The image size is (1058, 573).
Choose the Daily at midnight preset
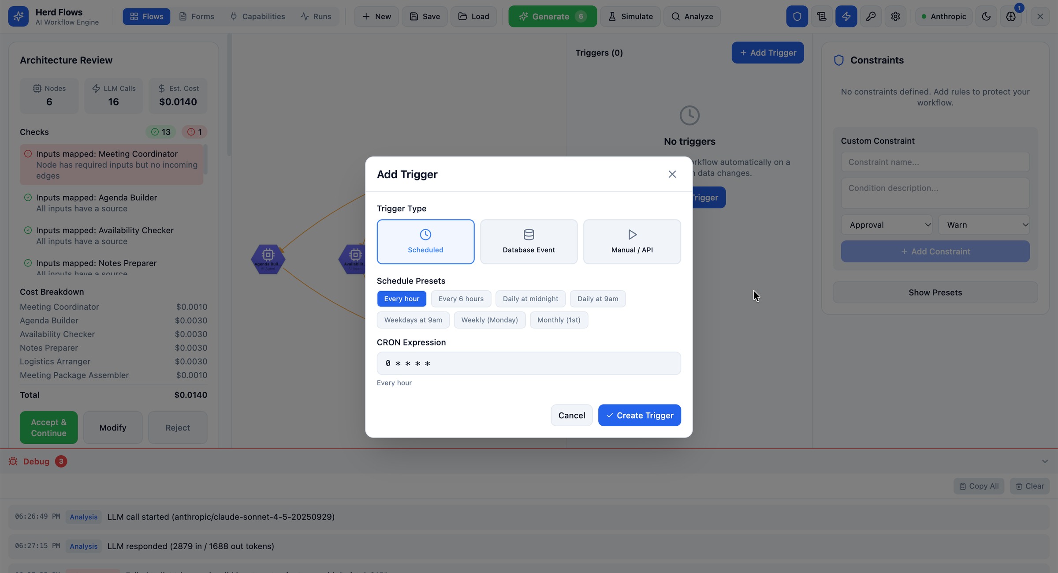(x=530, y=299)
